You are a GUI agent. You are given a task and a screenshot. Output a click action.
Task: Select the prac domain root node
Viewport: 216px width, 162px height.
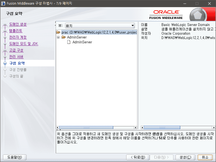(99, 32)
